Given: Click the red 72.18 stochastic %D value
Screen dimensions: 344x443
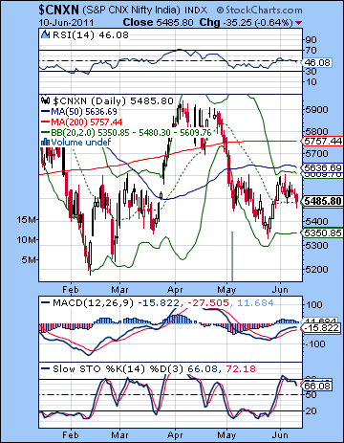Looking at the screenshot, I should point(241,369).
